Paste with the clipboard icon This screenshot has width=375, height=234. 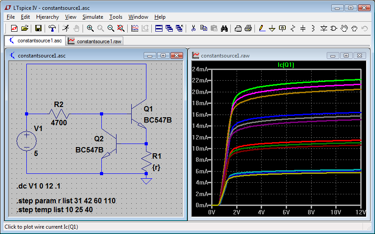tap(214, 29)
